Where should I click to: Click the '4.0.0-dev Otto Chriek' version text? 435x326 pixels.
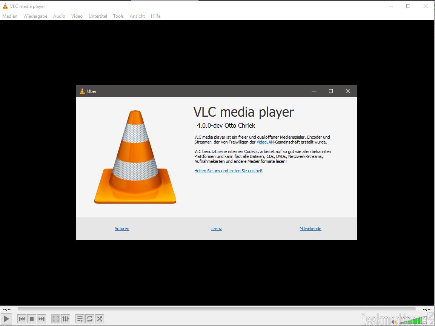tap(226, 125)
